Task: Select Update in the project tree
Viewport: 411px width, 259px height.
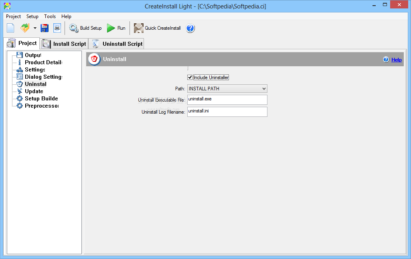Action: pyautogui.click(x=34, y=91)
